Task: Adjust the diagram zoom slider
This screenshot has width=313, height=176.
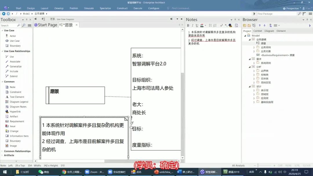Action: pyautogui.click(x=258, y=166)
